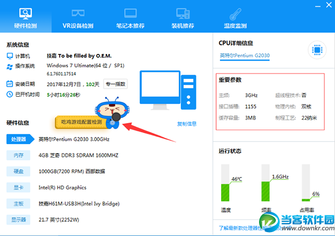Image resolution: width=335 pixels, height=236 pixels.
Task: Click the OS build number 6.1.7601.17514
Action: [x=61, y=73]
